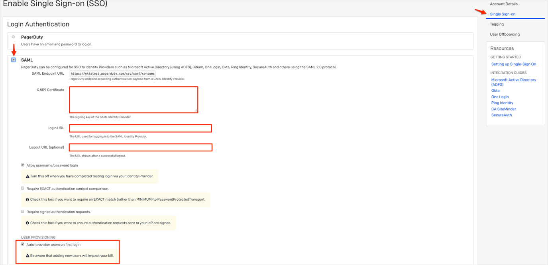This screenshot has width=548, height=265.
Task: Click the Logout URL optional input field
Action: [x=140, y=147]
